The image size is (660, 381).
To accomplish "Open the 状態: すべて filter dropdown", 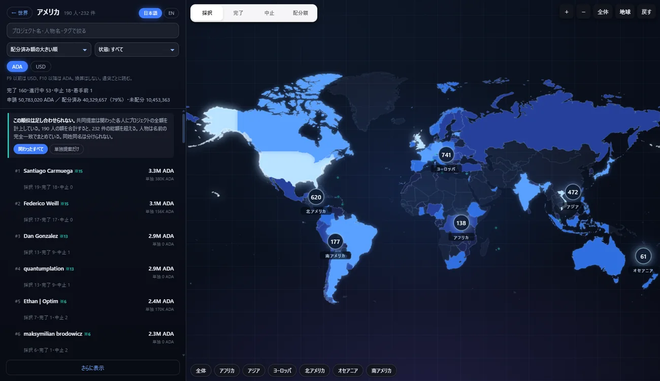I will (x=137, y=49).
